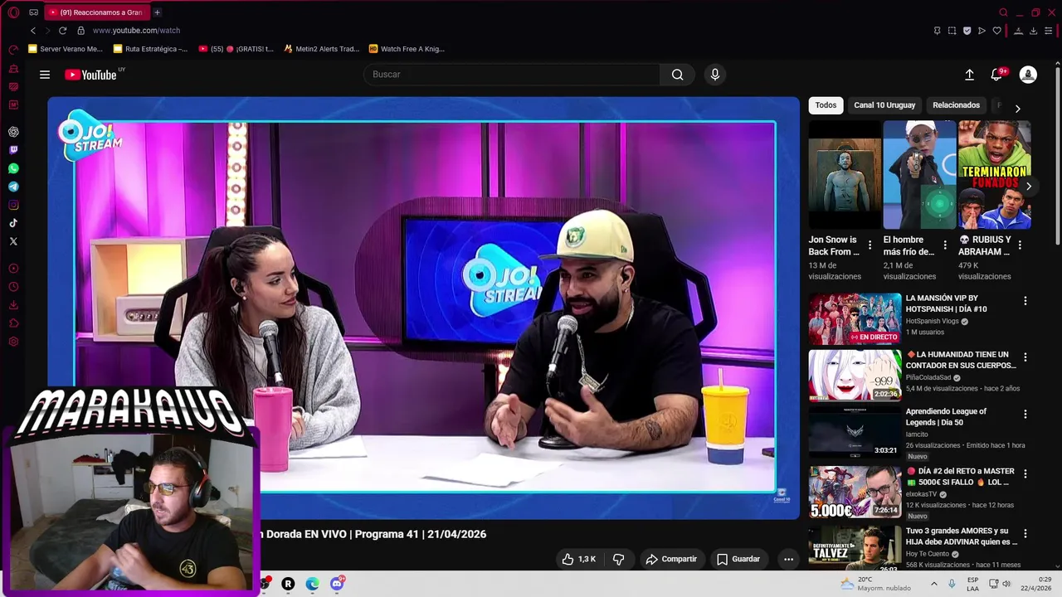Screen dimensions: 1062x597
Task: Run search with the magnifier button
Action: (x=678, y=75)
